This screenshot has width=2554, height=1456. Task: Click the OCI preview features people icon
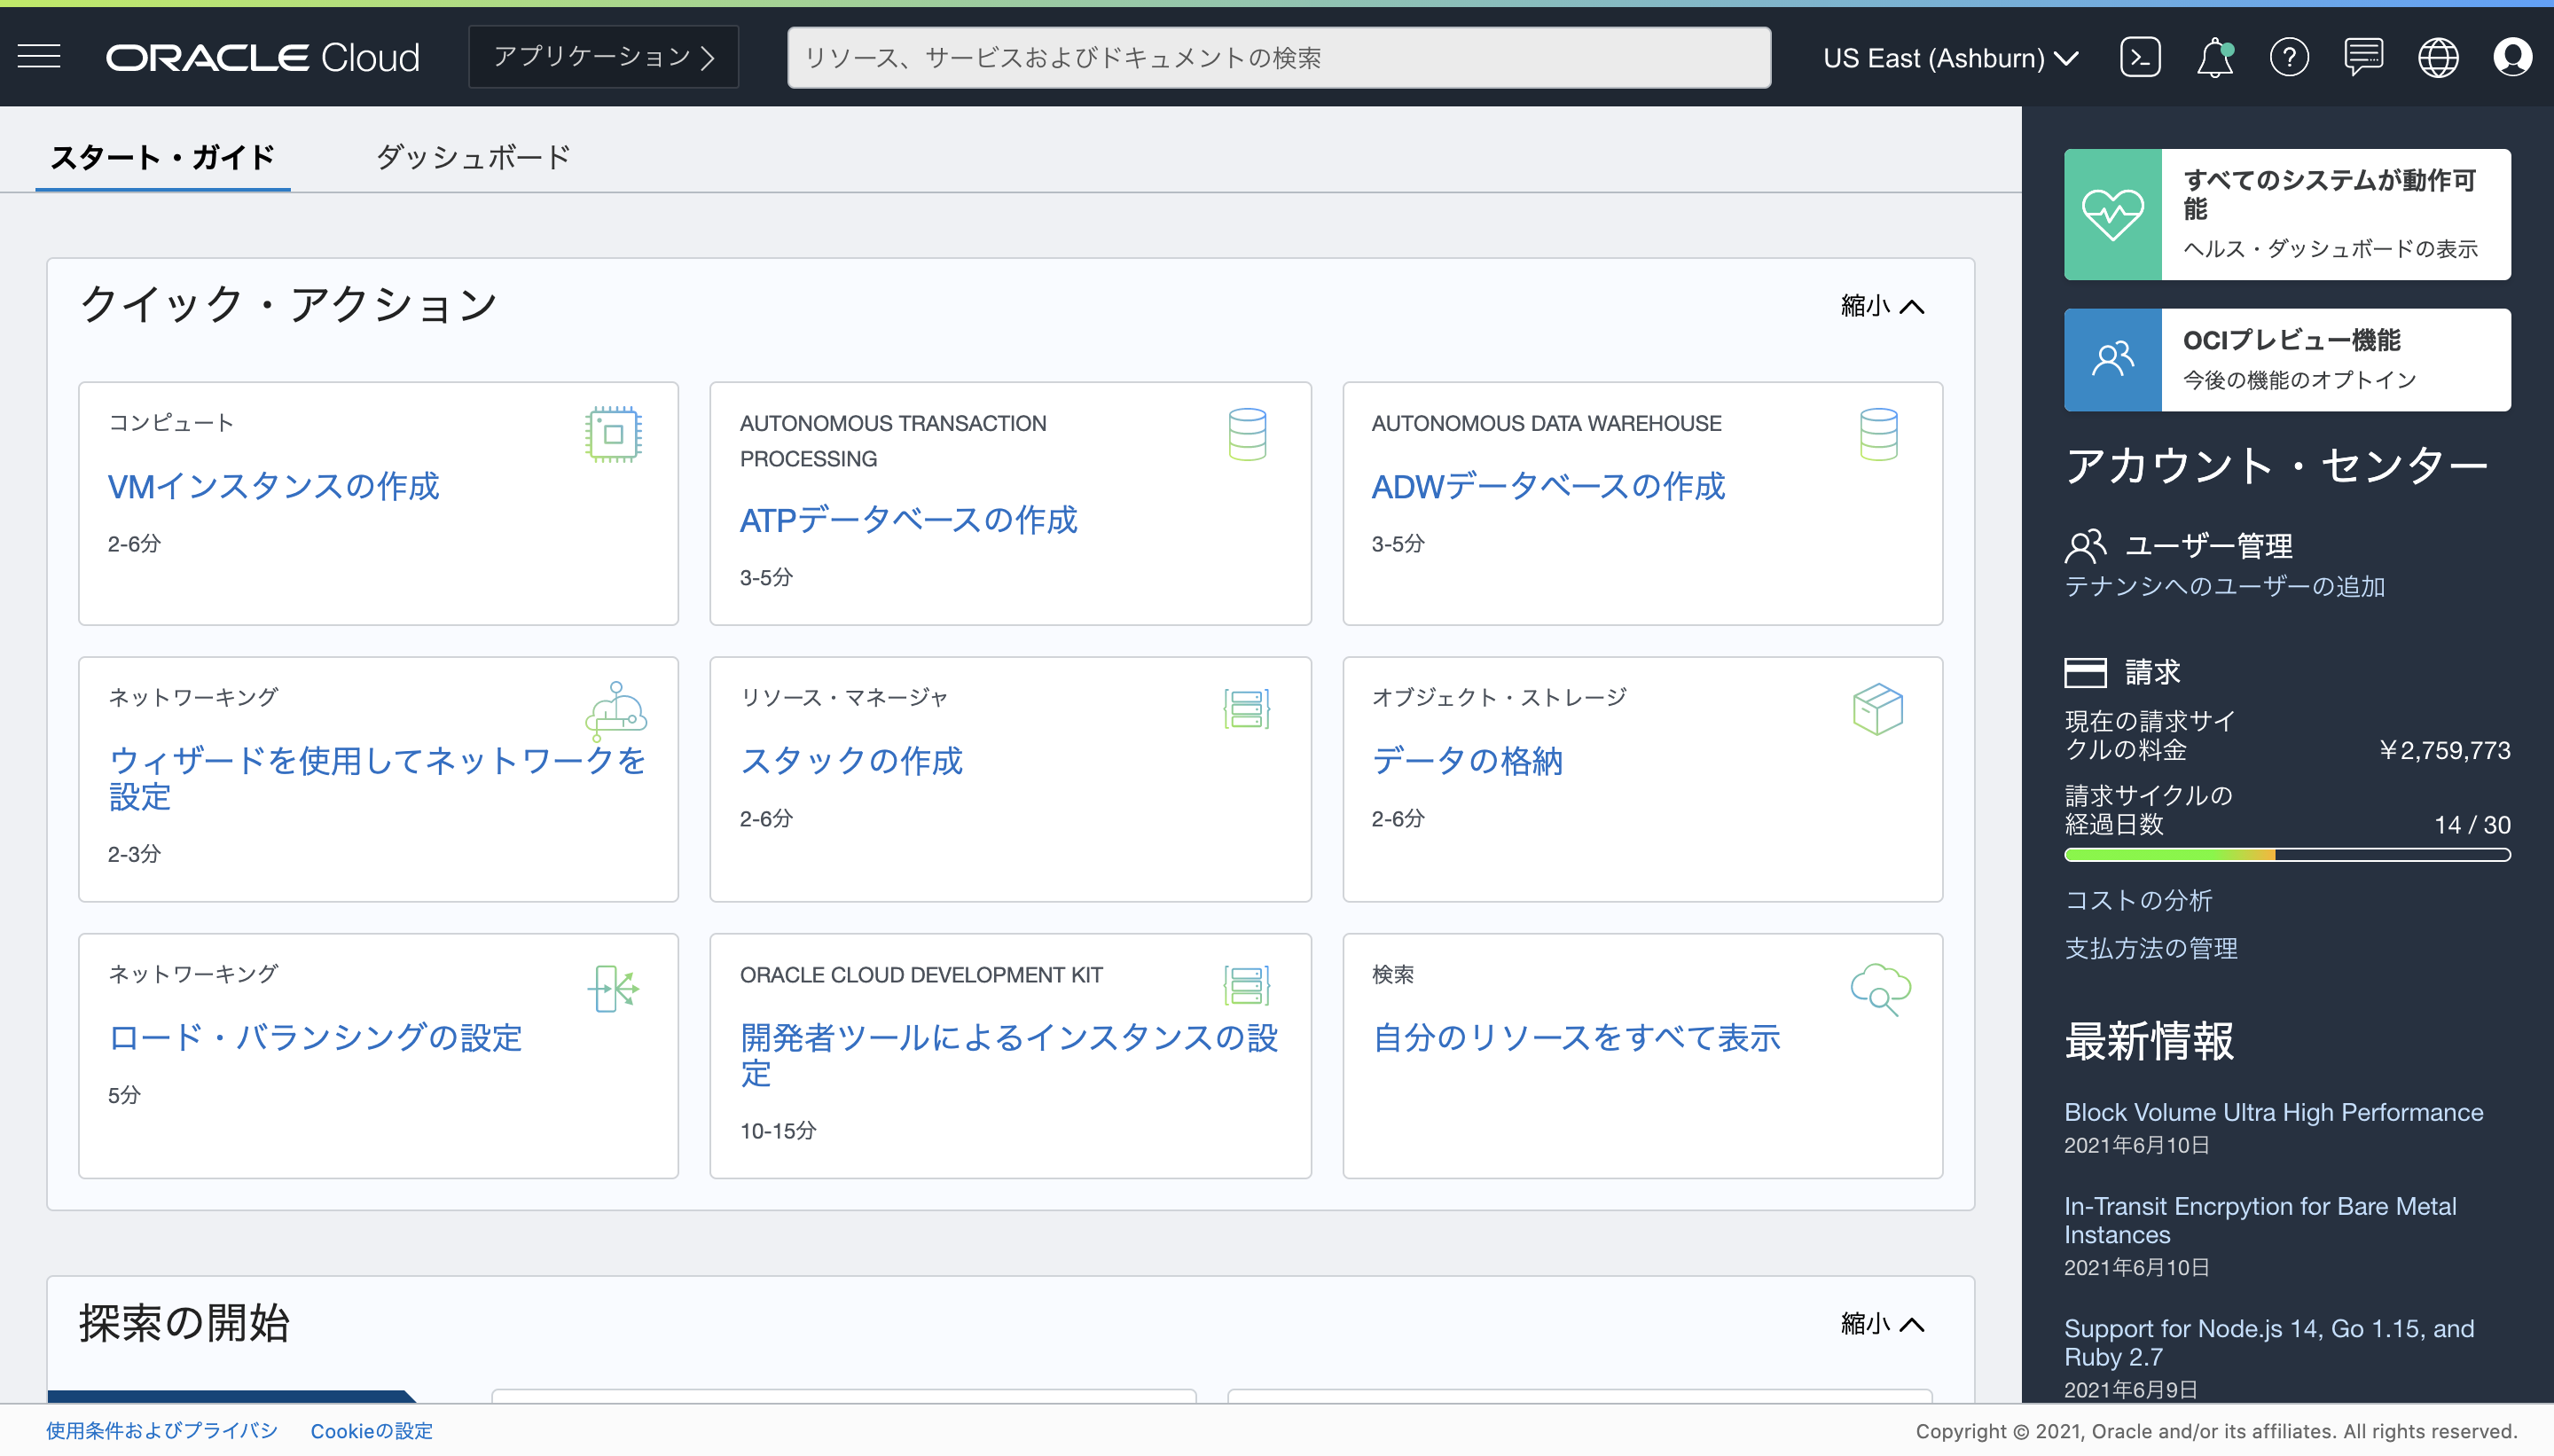point(2112,359)
